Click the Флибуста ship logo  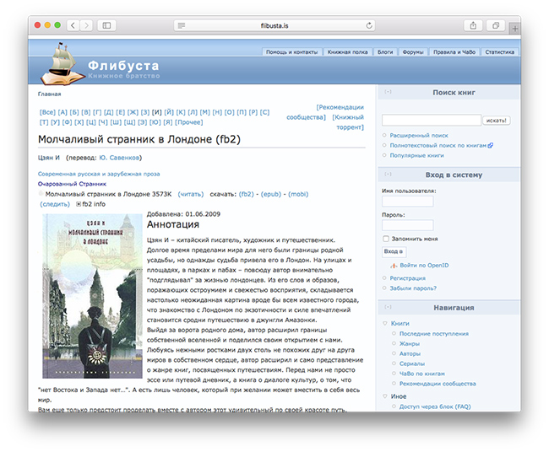point(63,65)
